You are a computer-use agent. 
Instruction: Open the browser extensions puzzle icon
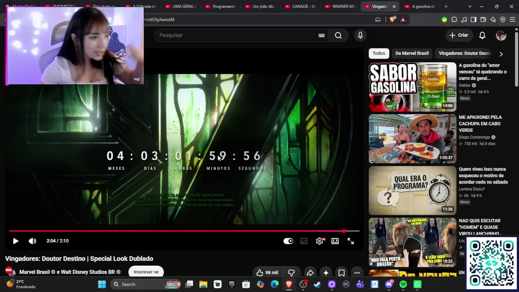(x=454, y=19)
